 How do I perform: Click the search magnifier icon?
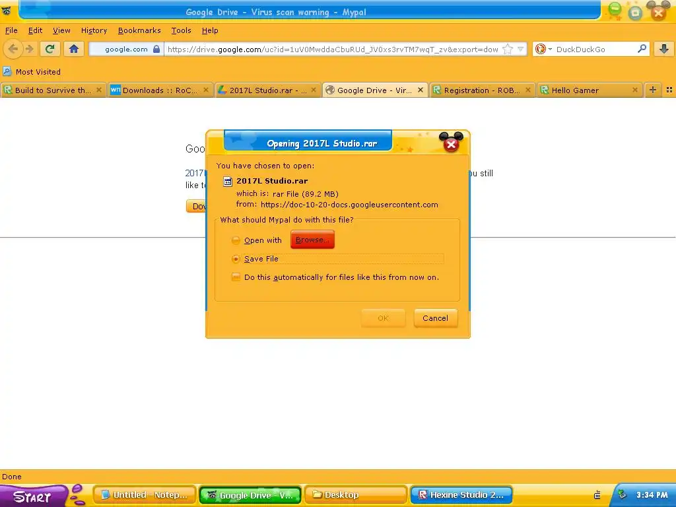tap(642, 49)
